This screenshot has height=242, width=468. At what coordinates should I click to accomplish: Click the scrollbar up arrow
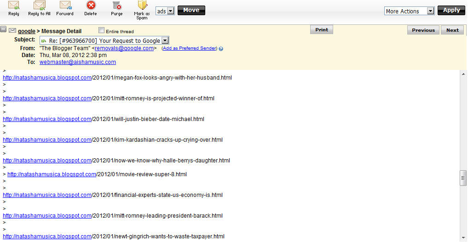463,74
